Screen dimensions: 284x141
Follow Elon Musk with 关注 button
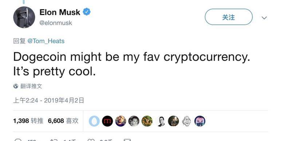[229, 17]
